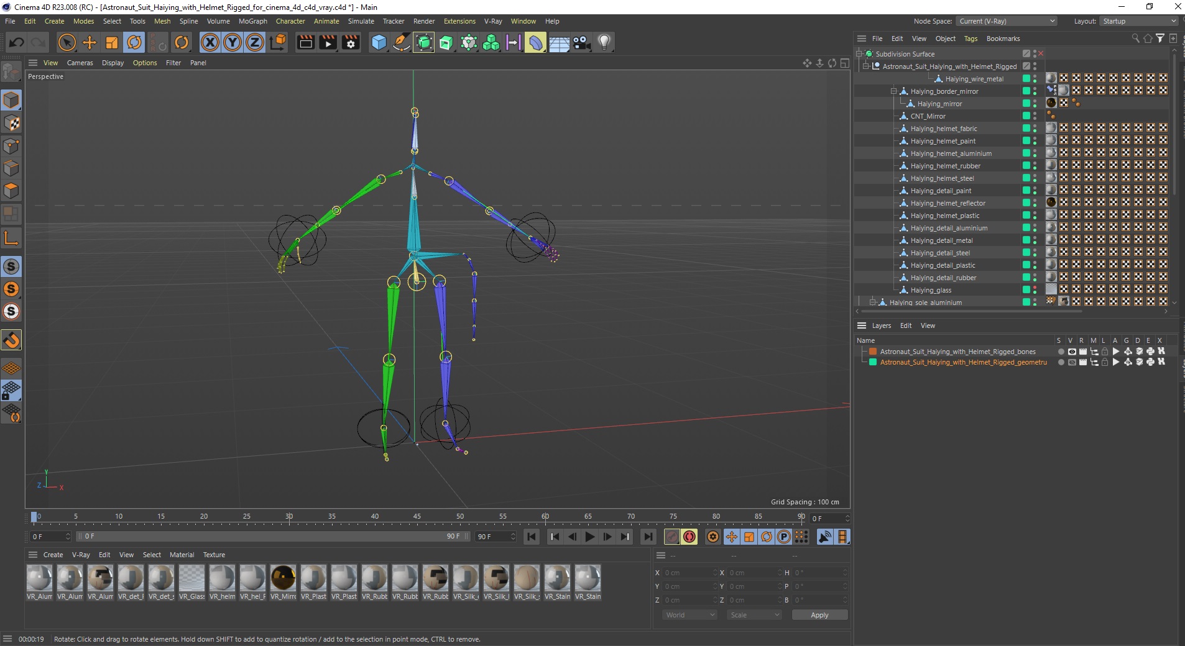Click the timeline preview range slider
This screenshot has height=646, width=1185.
pyautogui.click(x=273, y=536)
